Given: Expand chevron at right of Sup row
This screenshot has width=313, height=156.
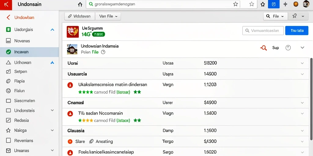Looking at the screenshot, I should pyautogui.click(x=302, y=48).
